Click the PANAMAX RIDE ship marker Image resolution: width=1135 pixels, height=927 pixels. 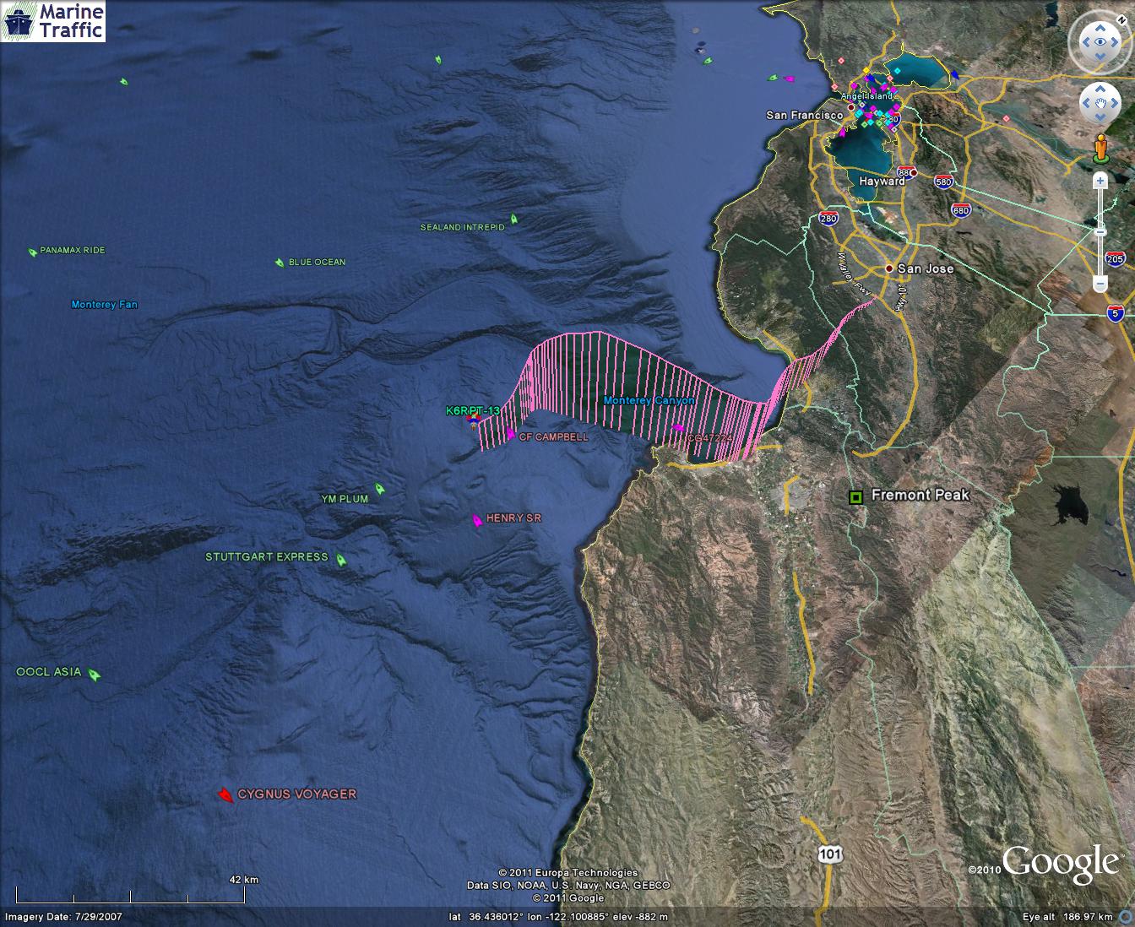[32, 252]
